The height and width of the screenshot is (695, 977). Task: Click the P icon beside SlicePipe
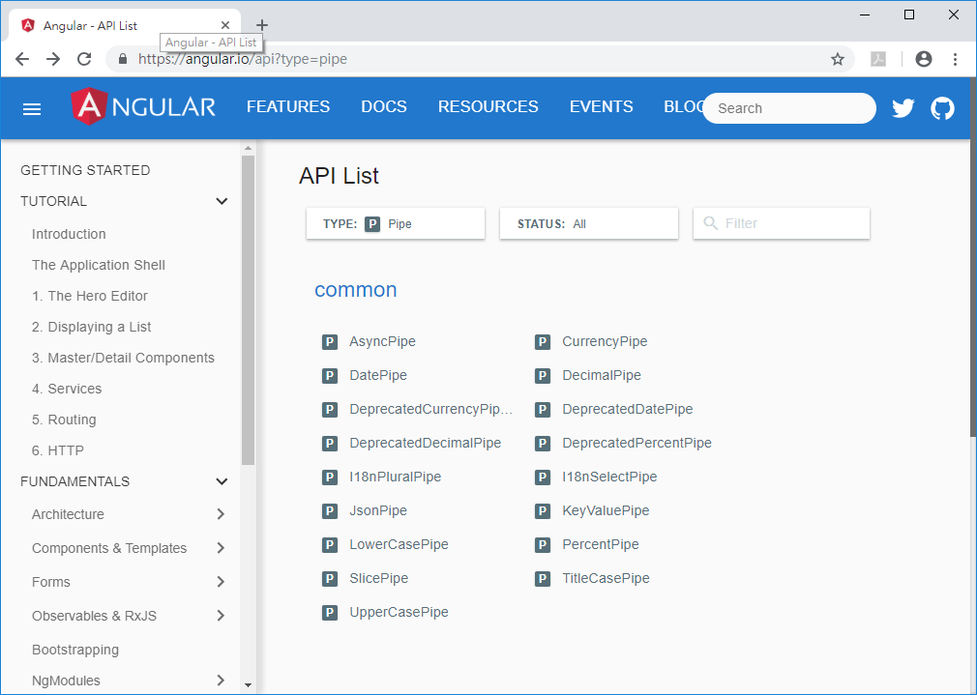pos(330,579)
